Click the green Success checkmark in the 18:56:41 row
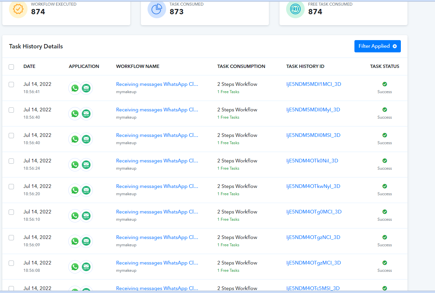The width and height of the screenshot is (435, 293). tap(385, 84)
